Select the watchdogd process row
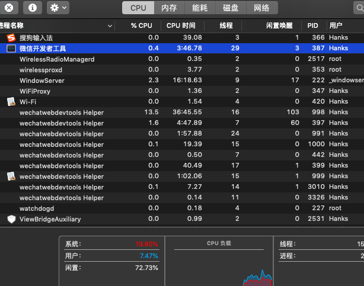The width and height of the screenshot is (364, 286). [178, 208]
